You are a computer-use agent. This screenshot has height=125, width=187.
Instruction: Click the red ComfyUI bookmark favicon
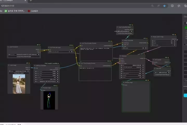pos(29,11)
